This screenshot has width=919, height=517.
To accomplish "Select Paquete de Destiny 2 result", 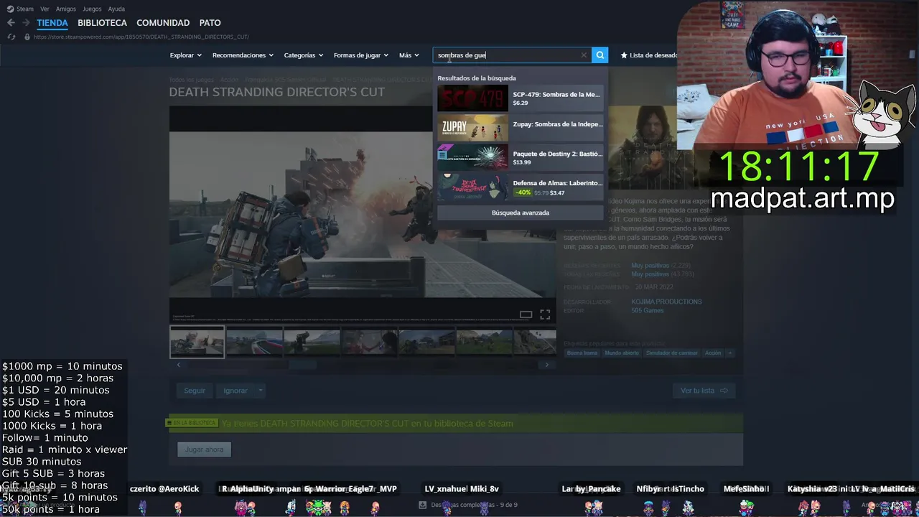I will click(520, 157).
